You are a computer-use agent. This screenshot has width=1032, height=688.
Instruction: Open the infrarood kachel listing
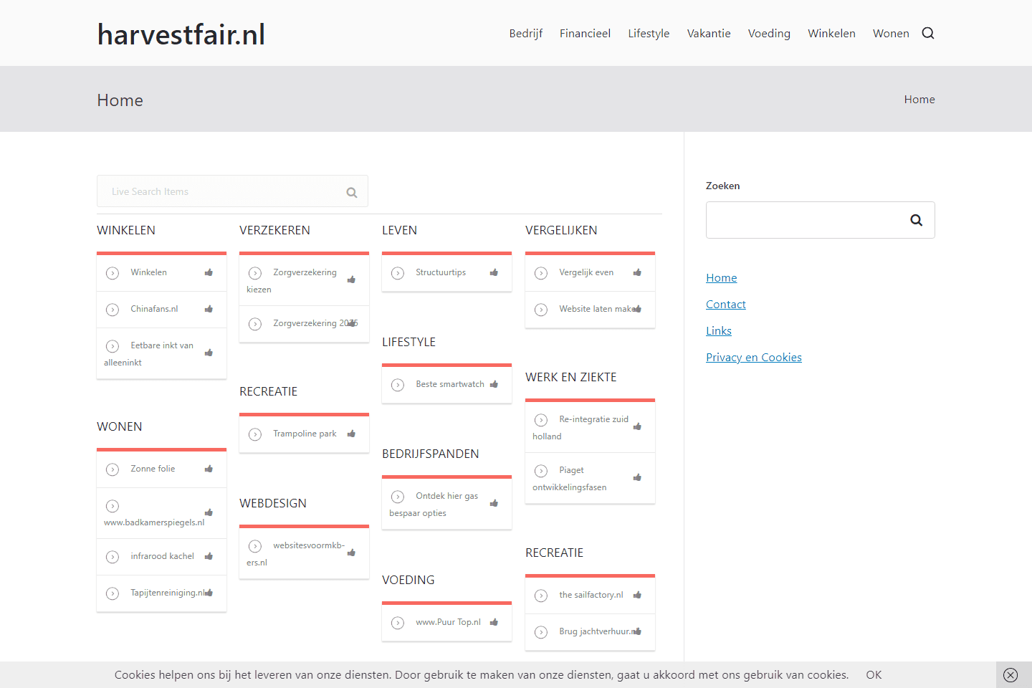point(162,556)
